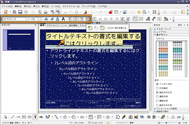The width and height of the screenshot is (190, 125).
Task: Switch to the アウトライン tab
Action: [x=53, y=26]
